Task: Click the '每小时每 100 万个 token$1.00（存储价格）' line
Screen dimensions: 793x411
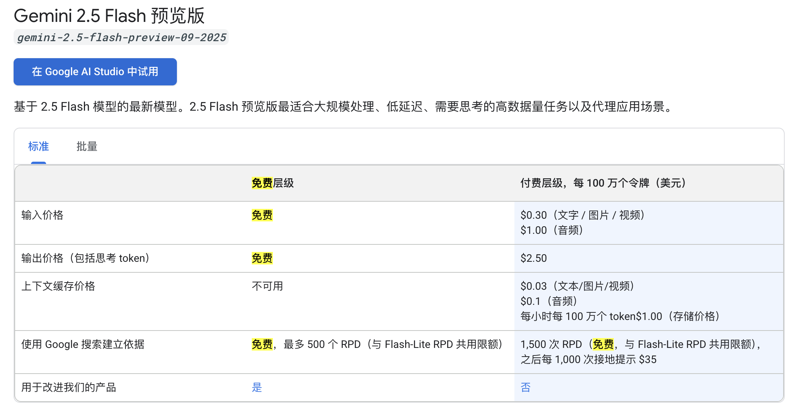Action: [620, 317]
